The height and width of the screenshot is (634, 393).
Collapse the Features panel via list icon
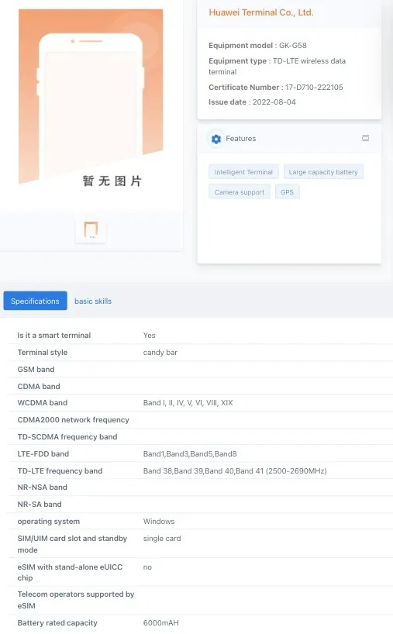point(365,138)
